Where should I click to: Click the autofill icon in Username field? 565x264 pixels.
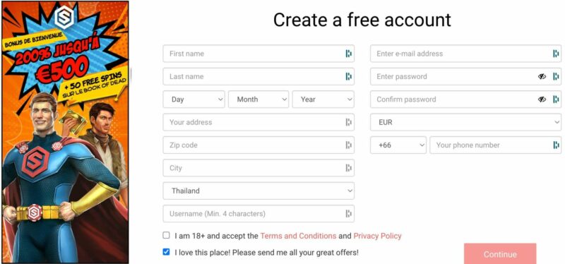(348, 214)
